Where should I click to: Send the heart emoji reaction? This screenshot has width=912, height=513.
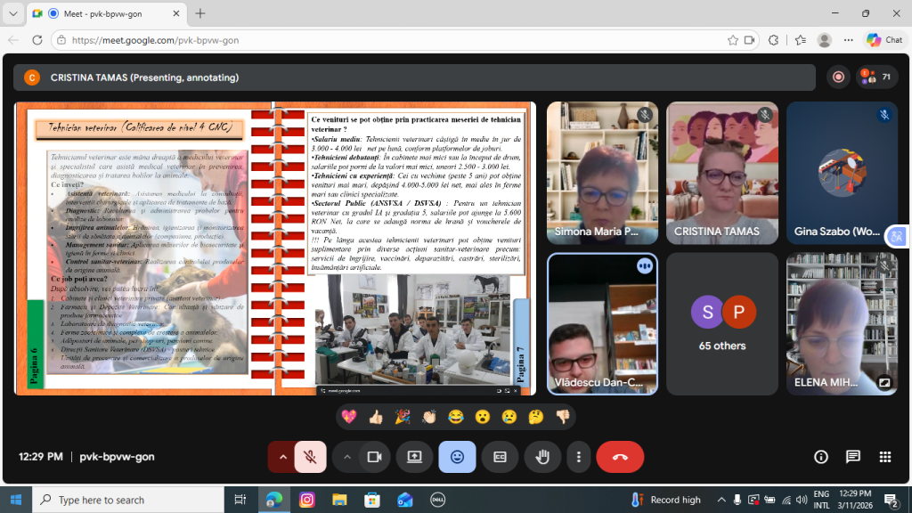pos(349,417)
